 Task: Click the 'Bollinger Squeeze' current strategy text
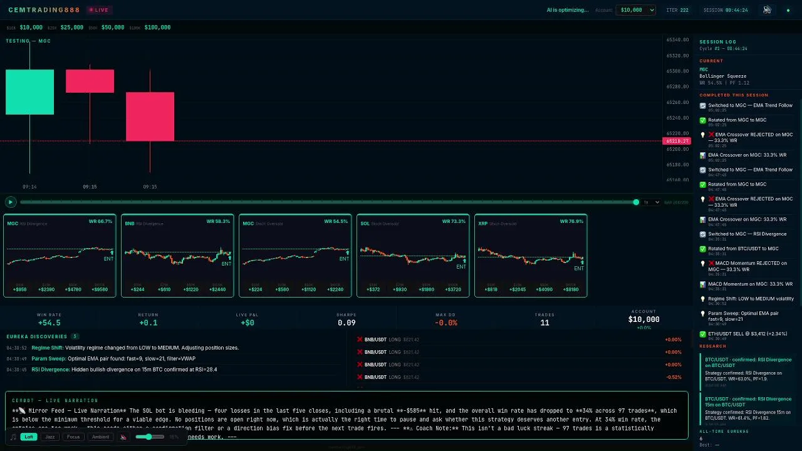[x=722, y=76]
